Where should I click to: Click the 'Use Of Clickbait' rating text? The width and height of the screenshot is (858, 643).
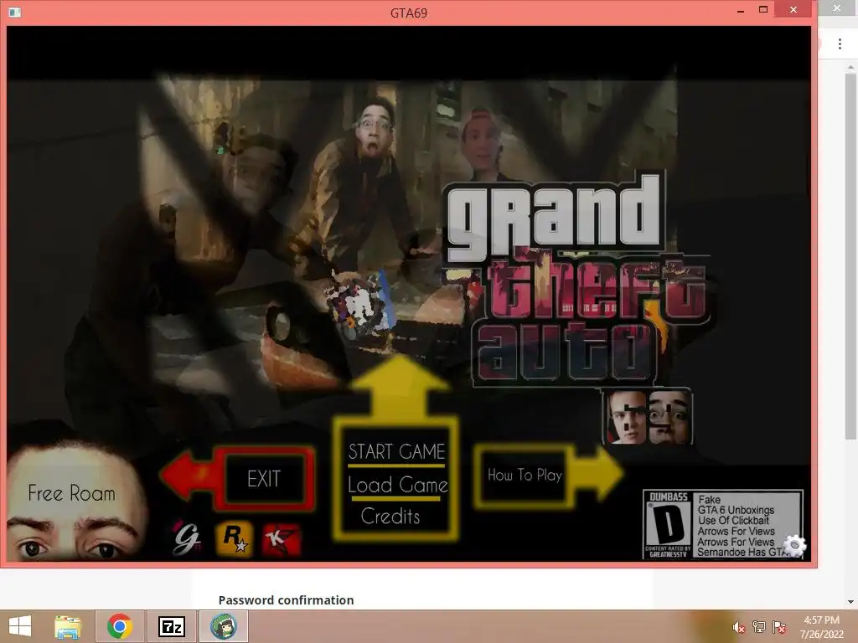coord(733,520)
